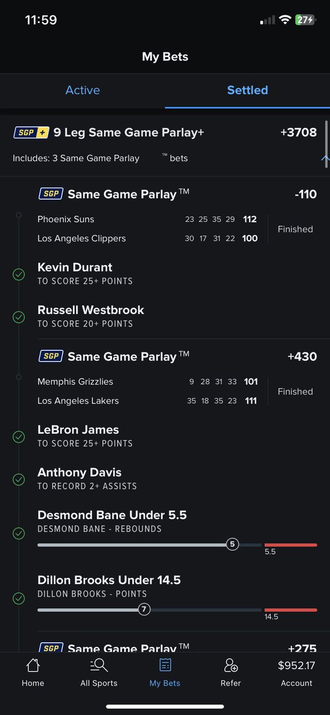Tap green checkmark next to Dillon Brooks
Image resolution: width=330 pixels, height=715 pixels.
coord(18,598)
